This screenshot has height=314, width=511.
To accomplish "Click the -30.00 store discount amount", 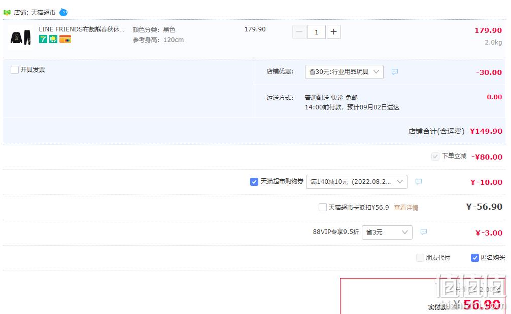I will [x=489, y=72].
